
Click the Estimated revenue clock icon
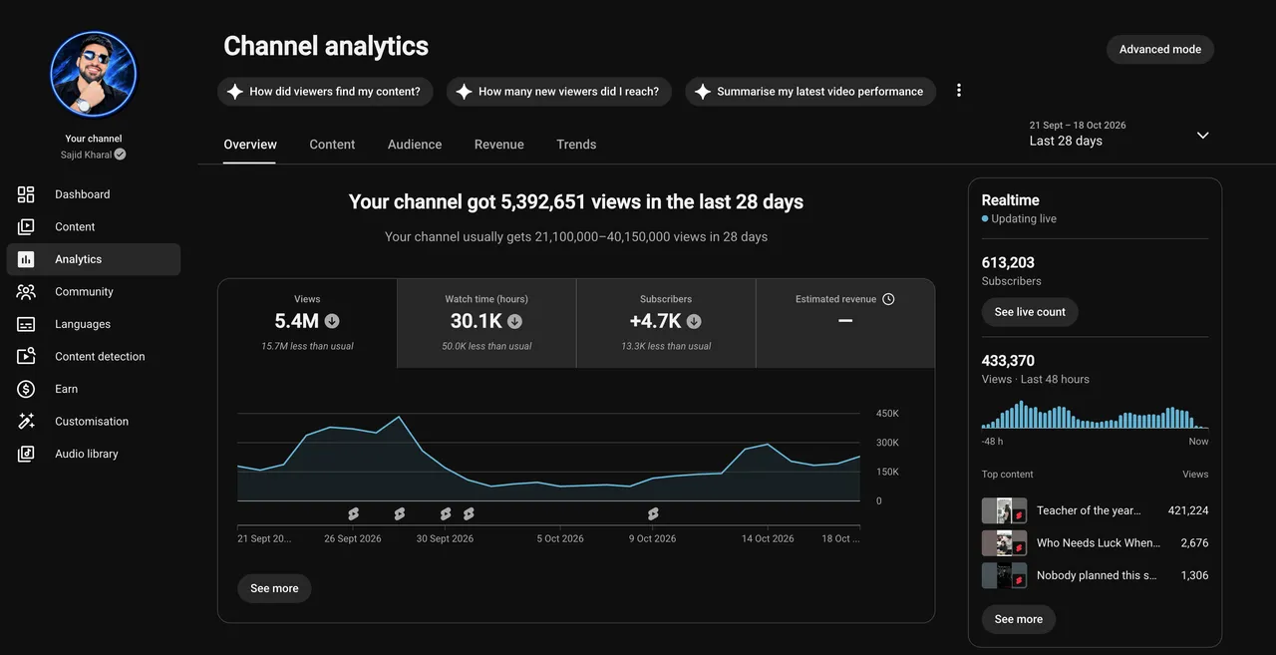tap(888, 299)
